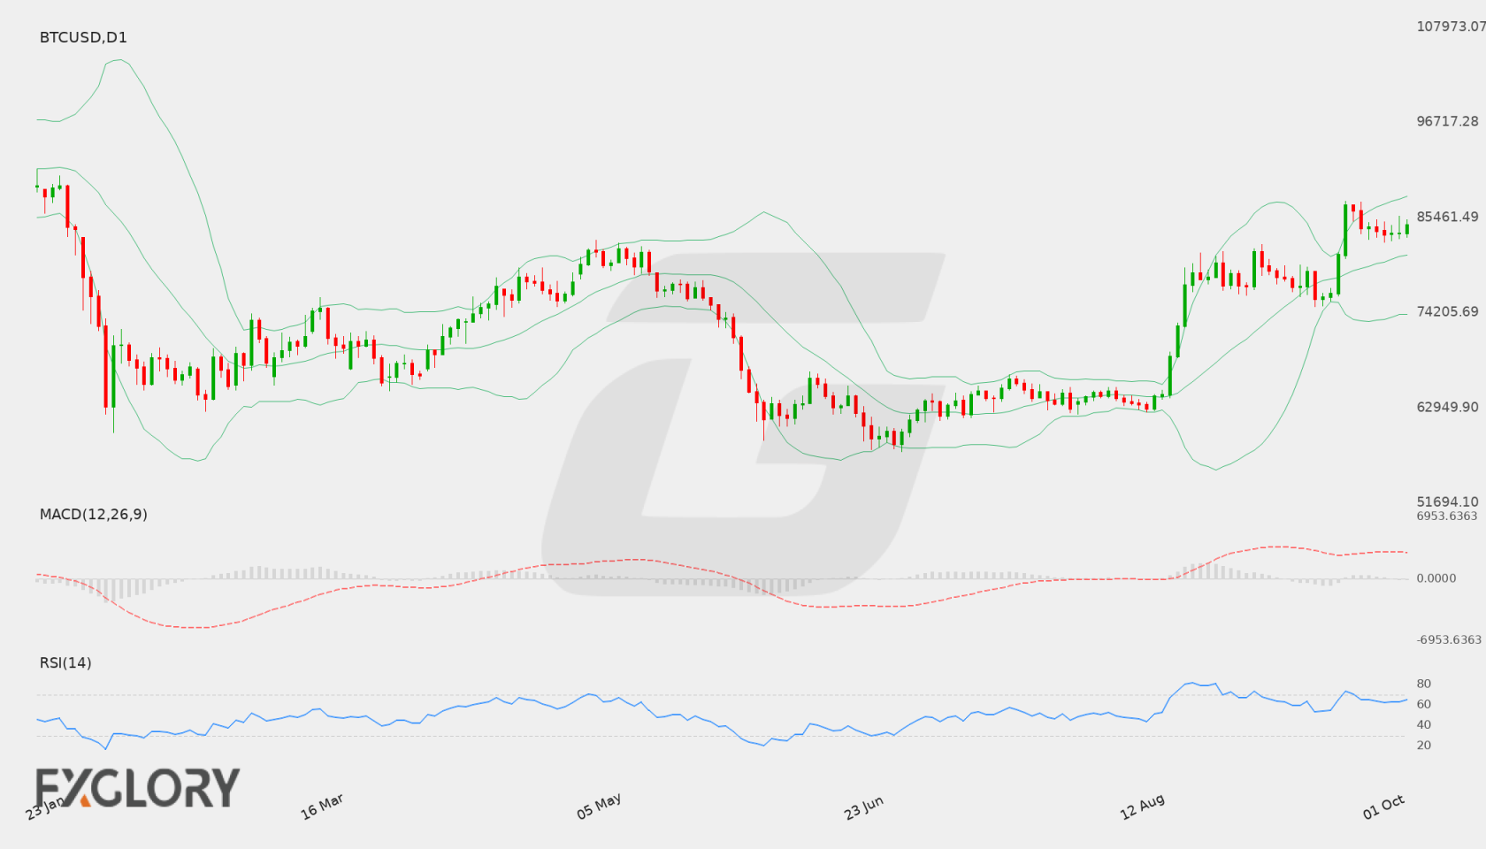This screenshot has width=1486, height=849.
Task: Click the RSI 60 level label
Action: 1424,704
